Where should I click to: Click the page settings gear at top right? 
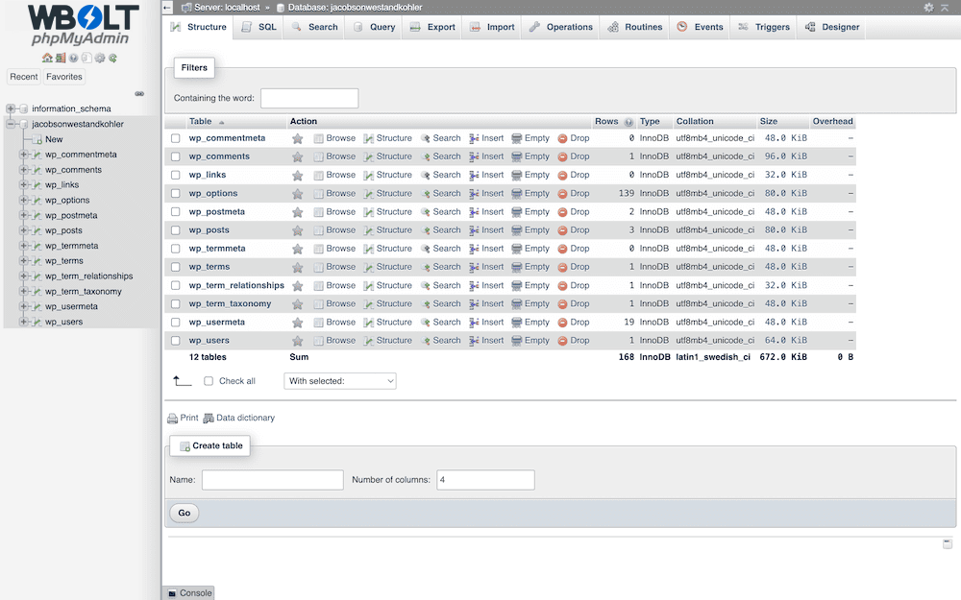[928, 7]
